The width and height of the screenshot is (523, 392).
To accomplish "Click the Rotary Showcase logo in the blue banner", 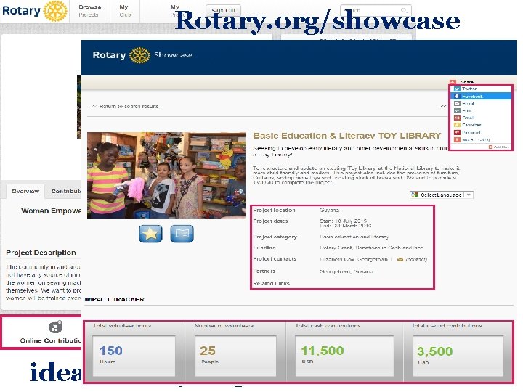I will pos(142,55).
